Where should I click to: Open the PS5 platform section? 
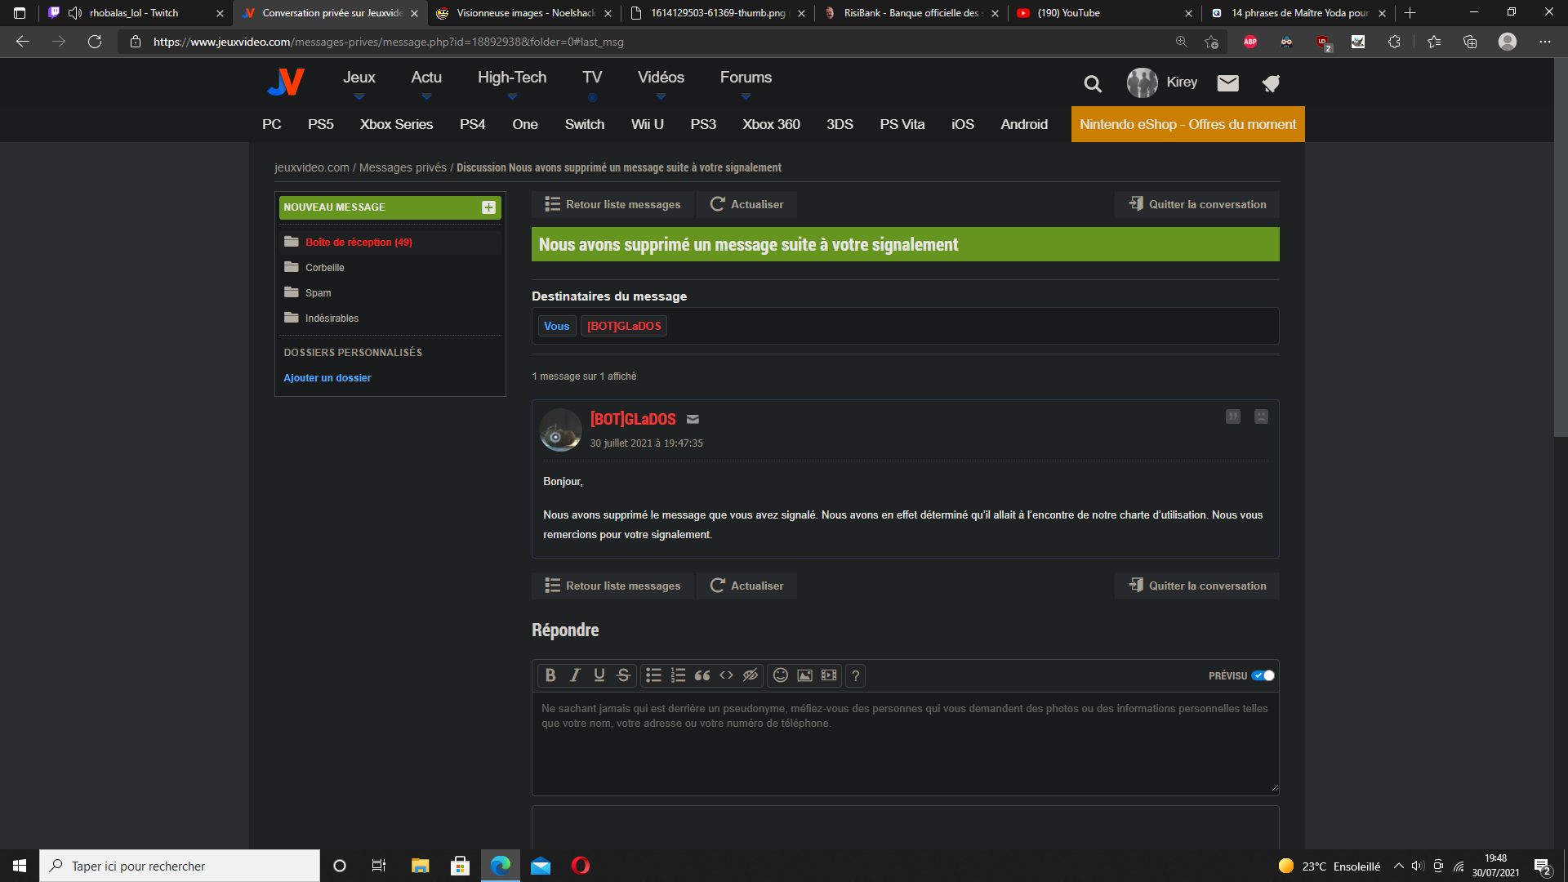click(320, 124)
